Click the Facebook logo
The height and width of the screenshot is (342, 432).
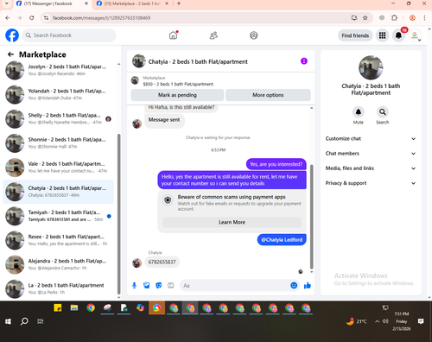click(12, 35)
